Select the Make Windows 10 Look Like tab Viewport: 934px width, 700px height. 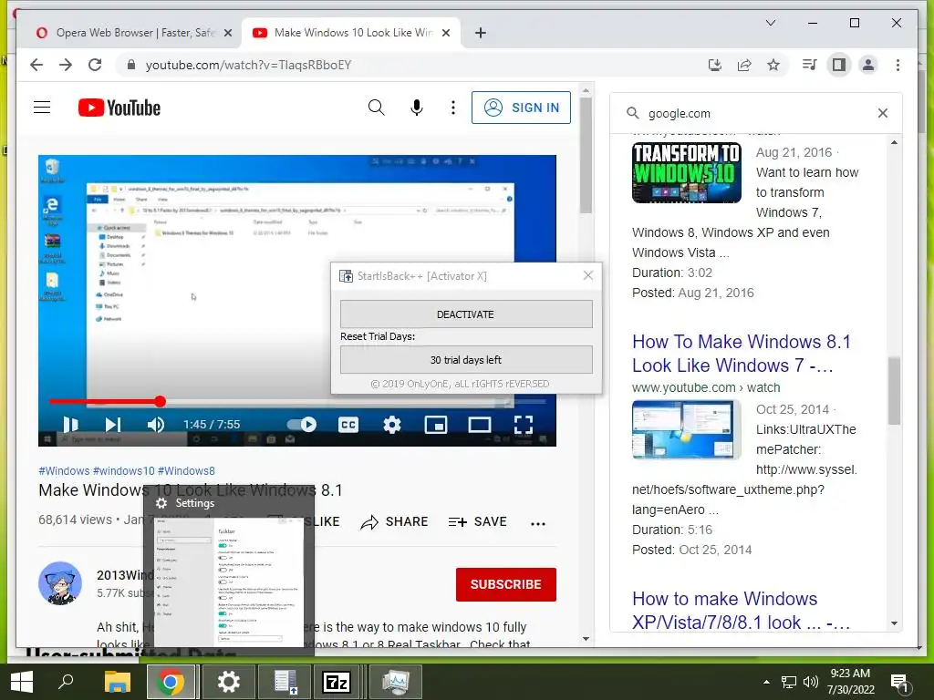tap(351, 33)
